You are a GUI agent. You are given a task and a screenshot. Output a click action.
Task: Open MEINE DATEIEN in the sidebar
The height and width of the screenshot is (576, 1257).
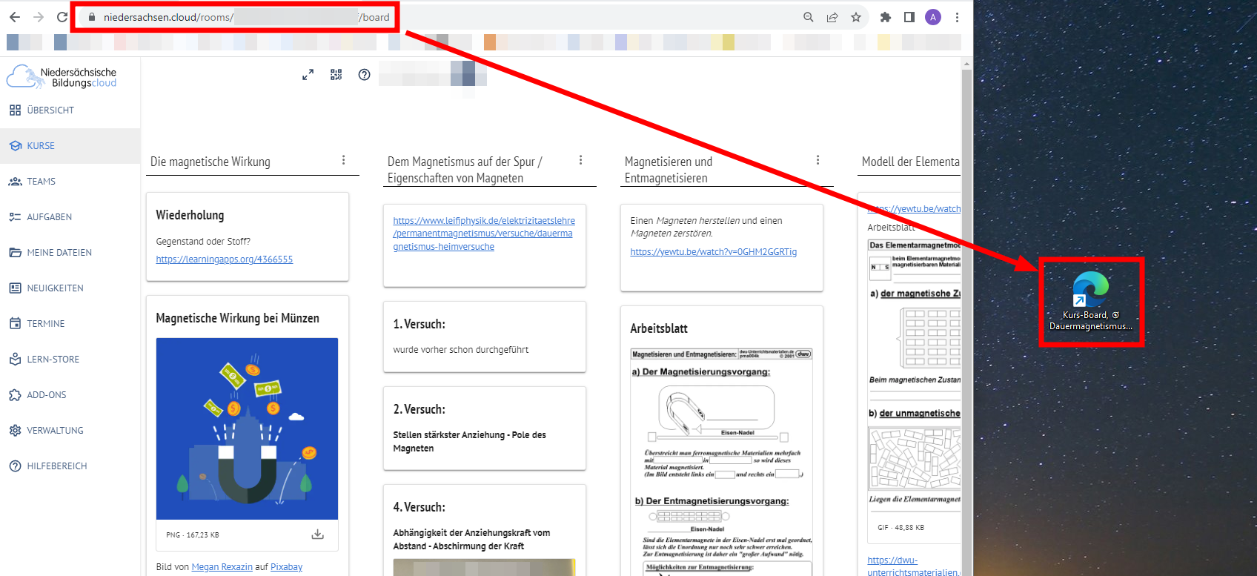click(59, 253)
